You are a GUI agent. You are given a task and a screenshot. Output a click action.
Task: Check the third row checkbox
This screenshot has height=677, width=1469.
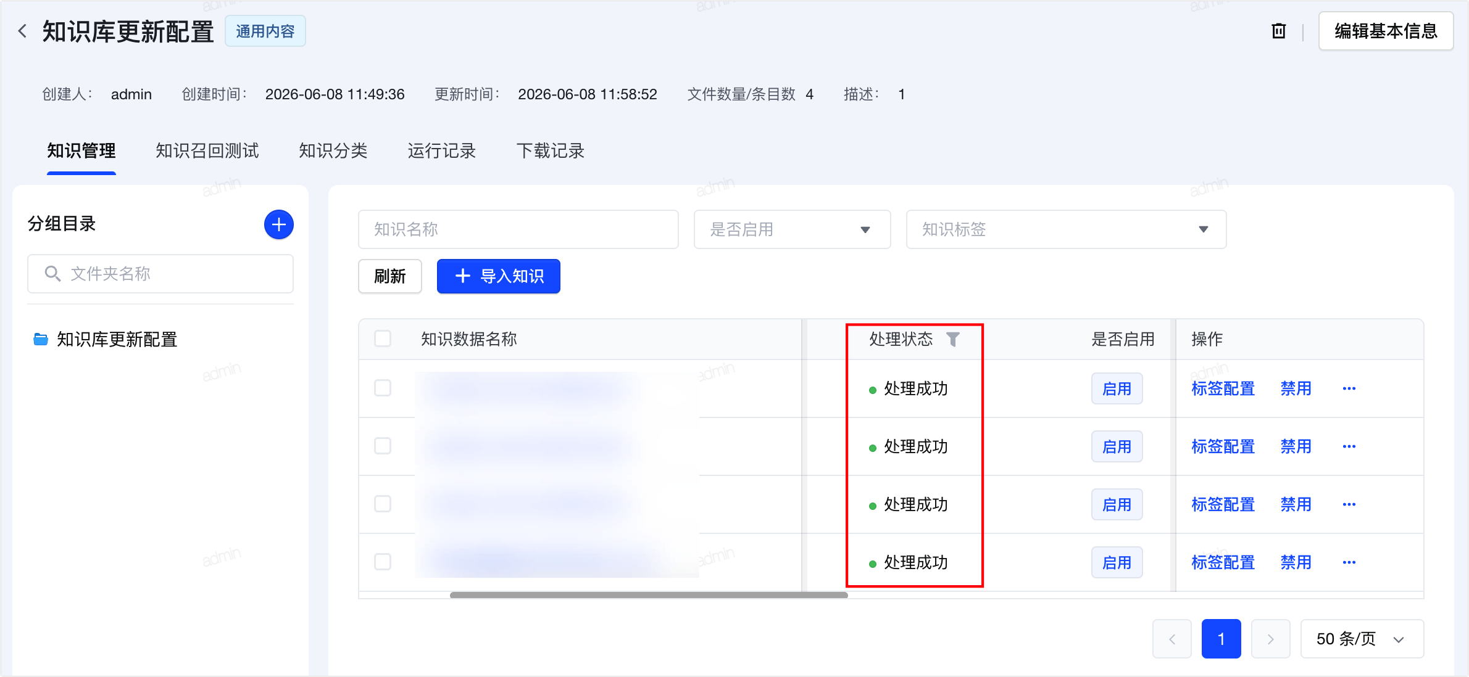383,504
